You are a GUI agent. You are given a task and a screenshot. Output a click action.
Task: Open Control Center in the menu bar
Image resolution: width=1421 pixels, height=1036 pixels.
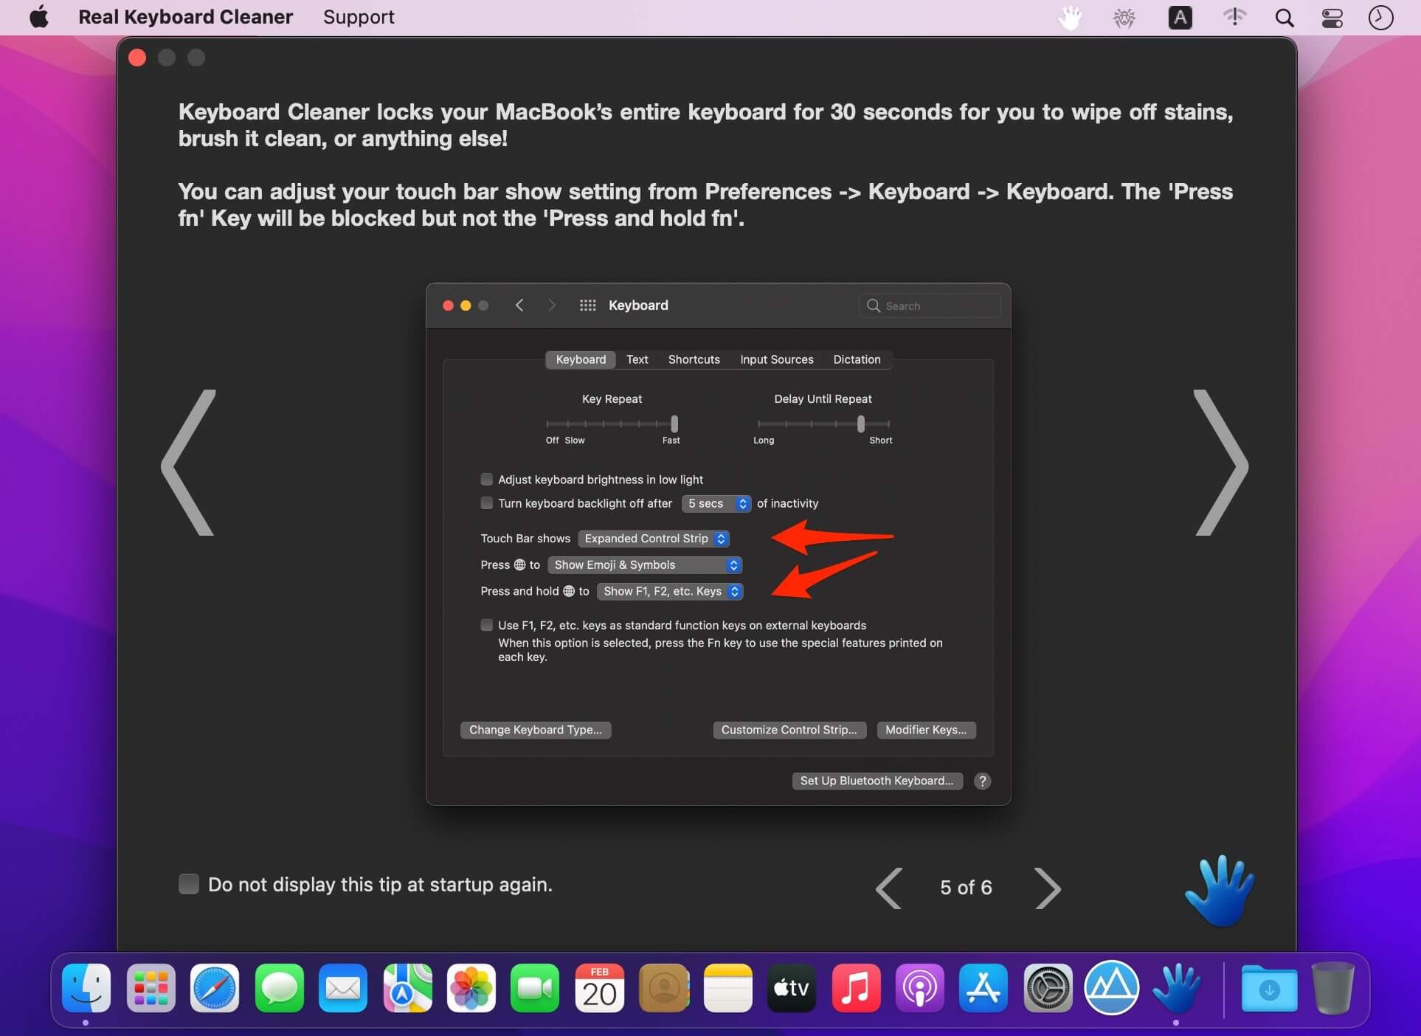[x=1332, y=18]
